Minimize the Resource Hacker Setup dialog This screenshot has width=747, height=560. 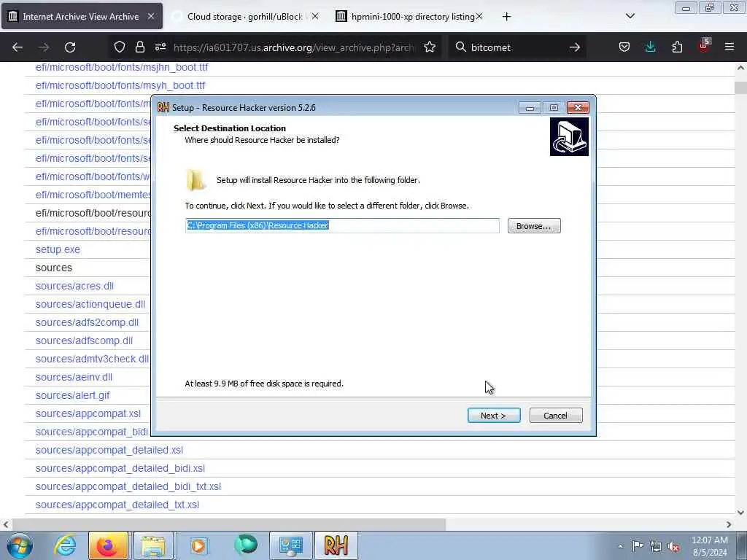coord(530,108)
